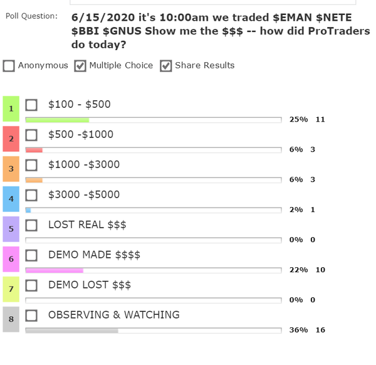Click the gray number 8 swatch
The width and height of the screenshot is (376, 365).
coord(11,319)
